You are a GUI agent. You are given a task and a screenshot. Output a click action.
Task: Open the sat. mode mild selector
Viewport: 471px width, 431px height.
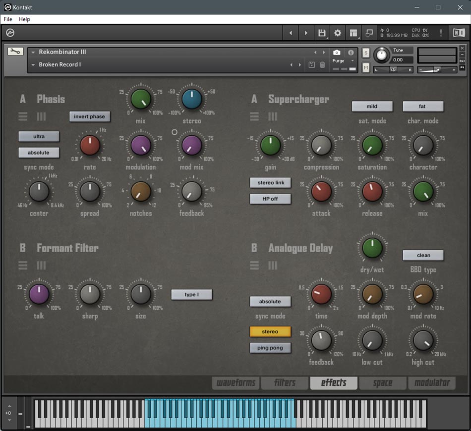click(372, 106)
